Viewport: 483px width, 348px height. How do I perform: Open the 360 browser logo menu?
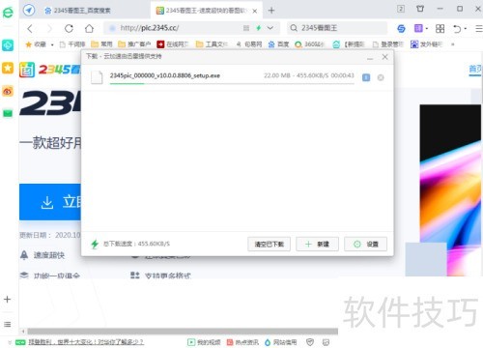(x=8, y=13)
